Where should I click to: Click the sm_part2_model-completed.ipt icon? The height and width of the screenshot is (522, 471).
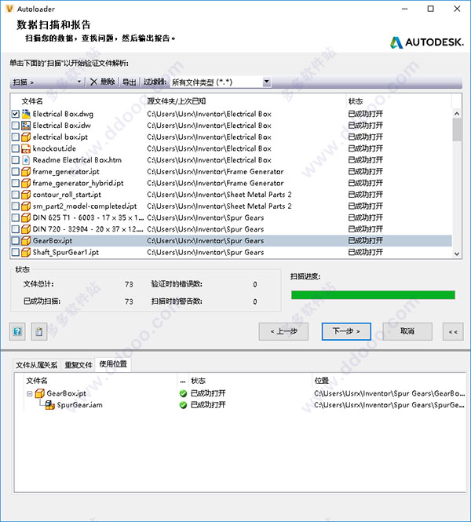[26, 206]
